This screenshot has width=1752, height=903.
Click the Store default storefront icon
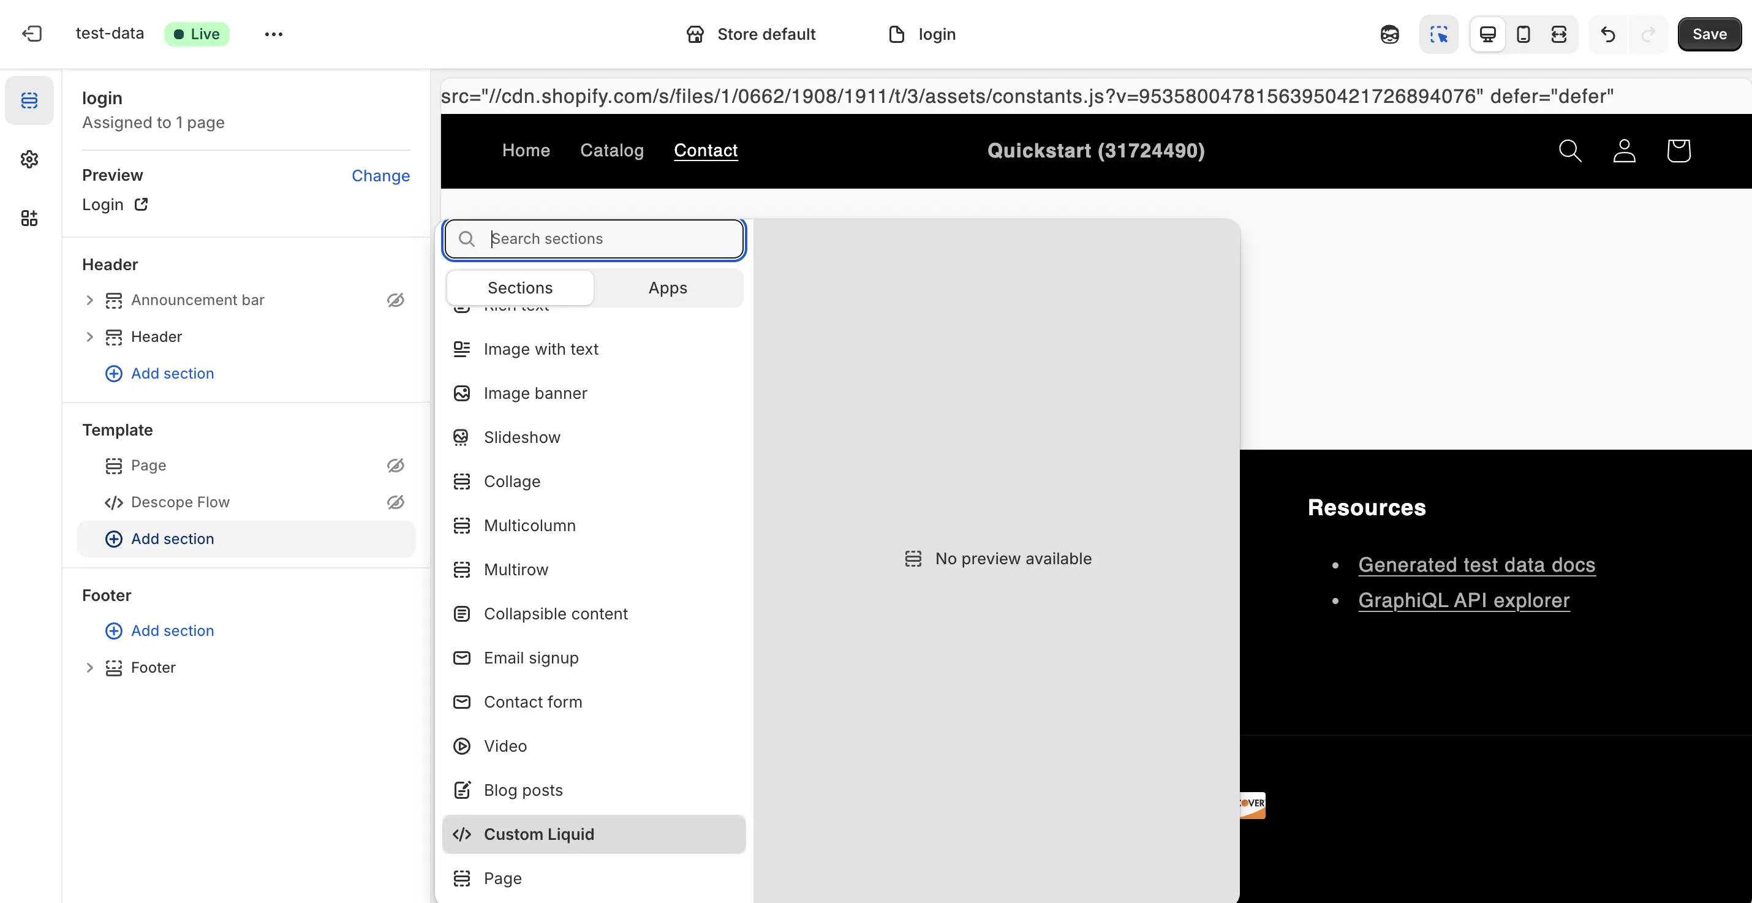695,34
